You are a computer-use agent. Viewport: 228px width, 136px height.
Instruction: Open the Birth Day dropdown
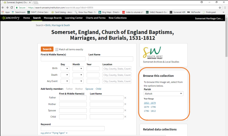pos(65,68)
